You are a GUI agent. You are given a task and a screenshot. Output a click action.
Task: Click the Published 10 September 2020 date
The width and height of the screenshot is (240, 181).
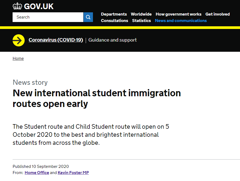point(41,167)
